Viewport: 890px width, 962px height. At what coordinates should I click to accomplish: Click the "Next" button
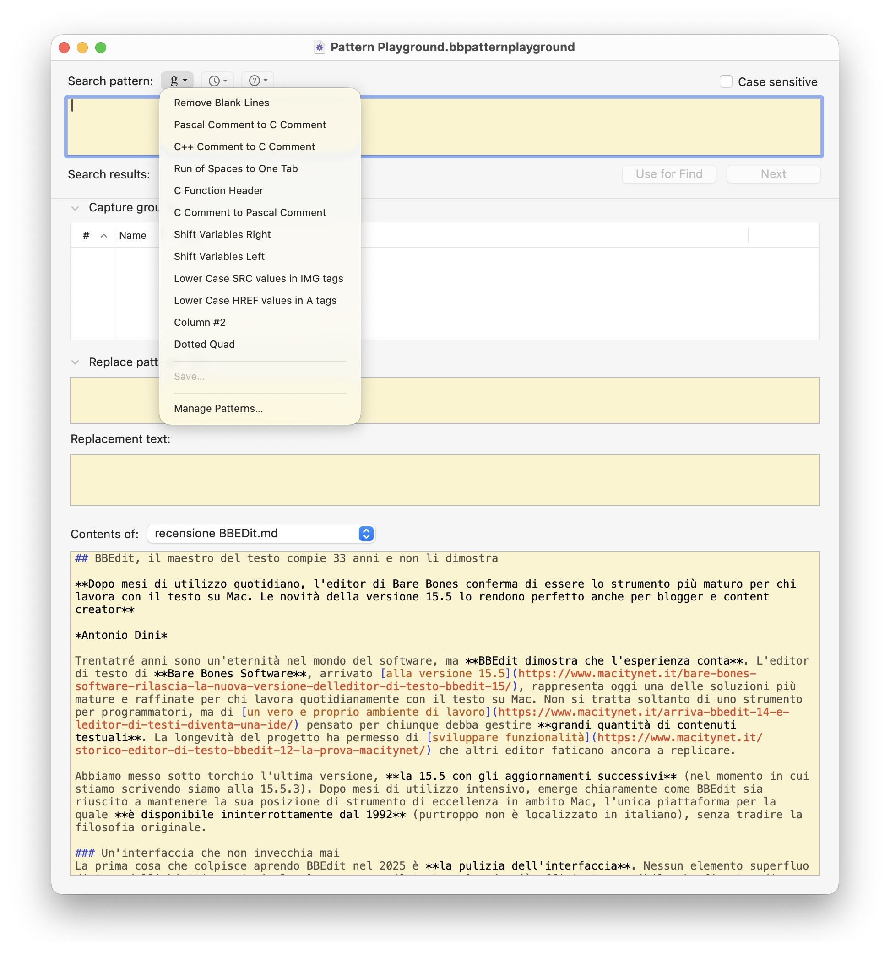click(x=773, y=174)
